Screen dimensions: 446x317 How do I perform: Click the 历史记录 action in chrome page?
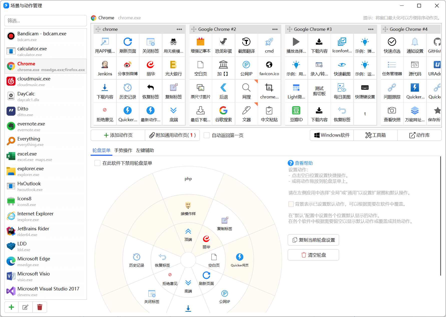[128, 91]
